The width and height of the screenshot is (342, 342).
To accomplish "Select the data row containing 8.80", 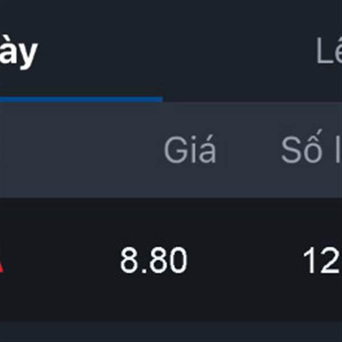I will click(x=171, y=259).
